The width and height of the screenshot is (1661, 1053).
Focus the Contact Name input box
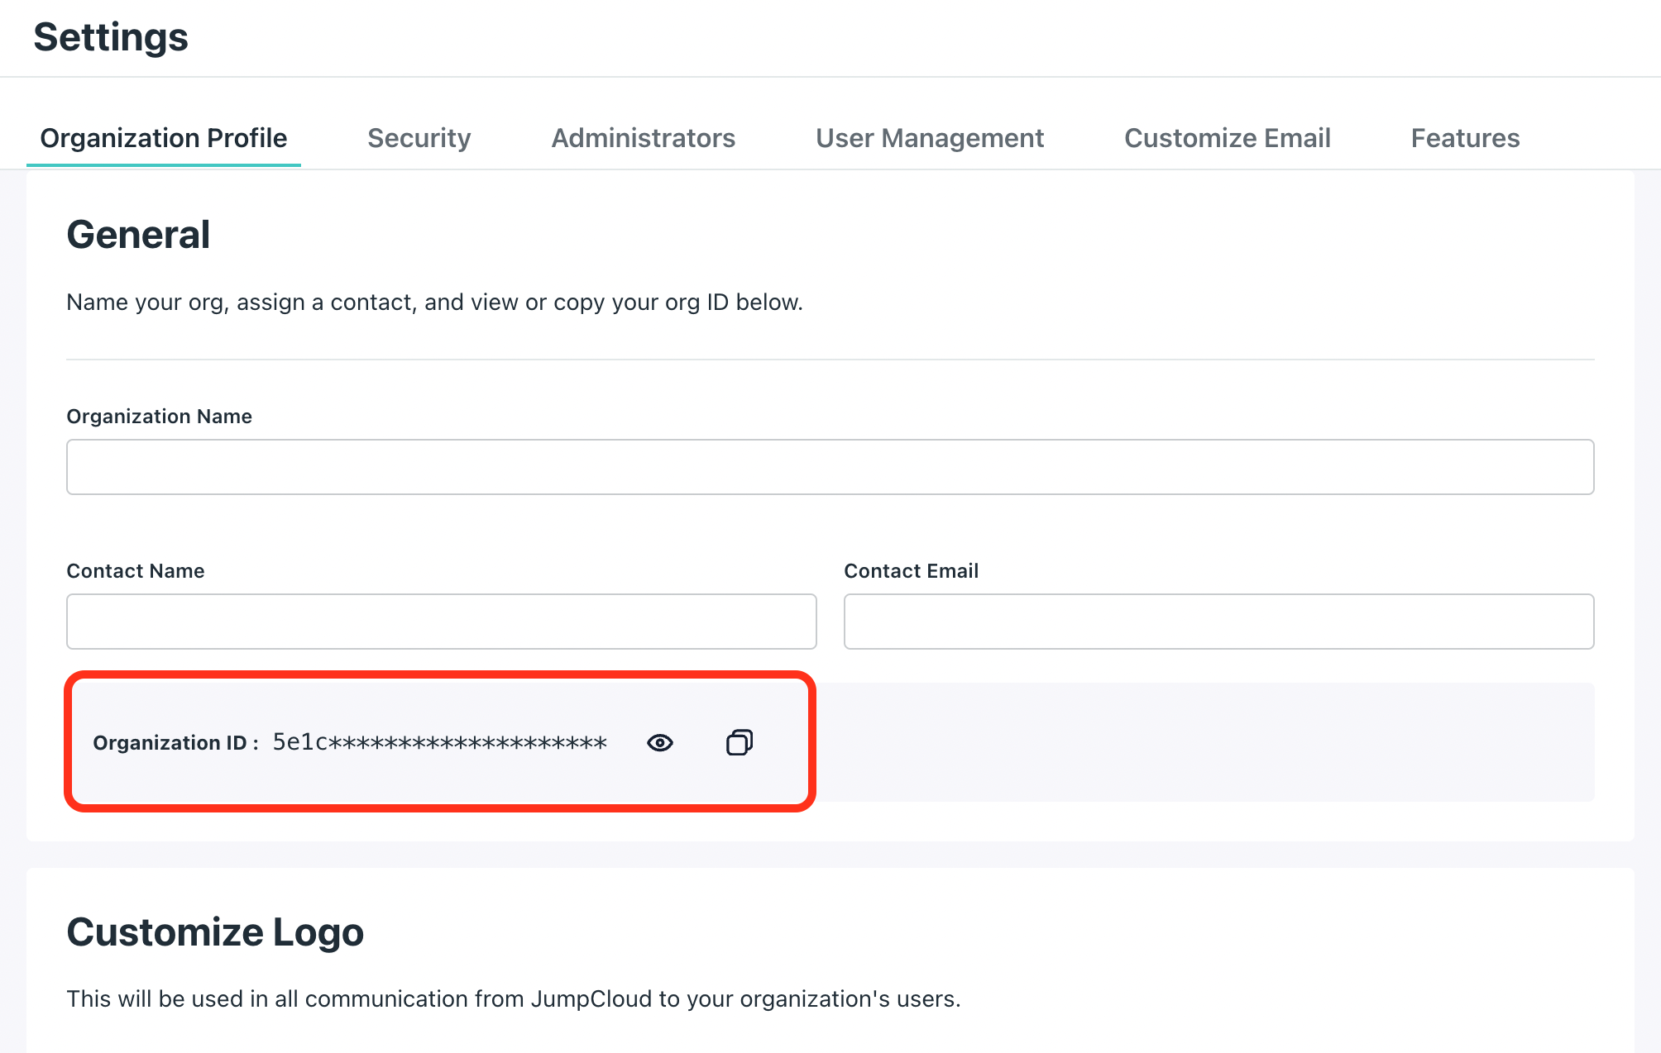441,622
